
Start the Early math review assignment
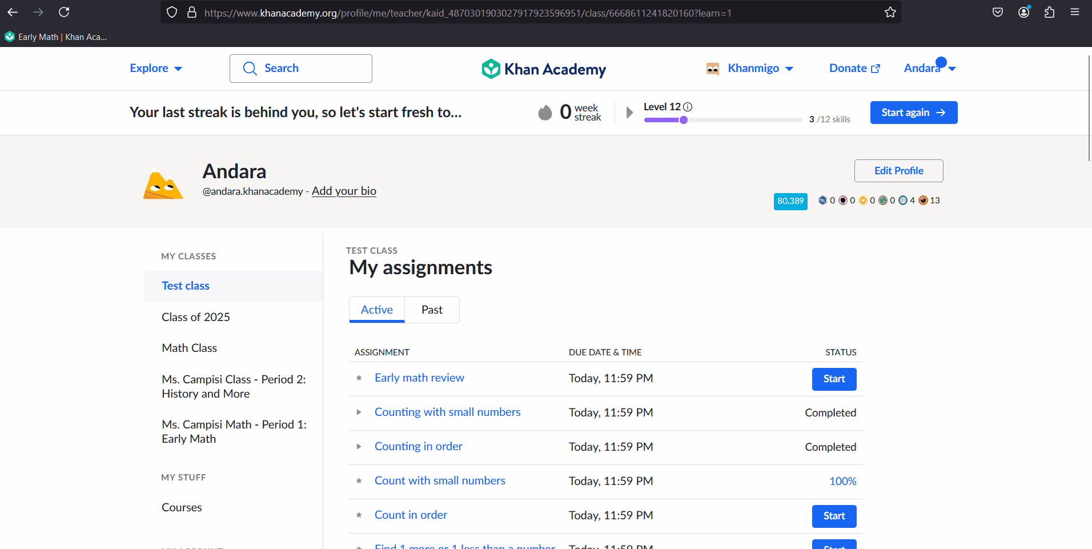tap(834, 379)
